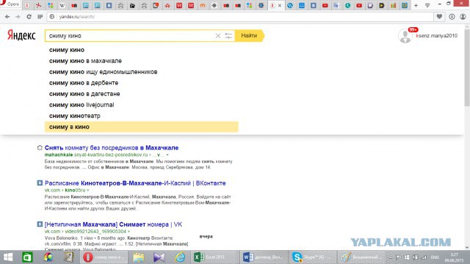Open the Windows Start button
Viewport: 470px width, 264px height.
pyautogui.click(x=8, y=257)
